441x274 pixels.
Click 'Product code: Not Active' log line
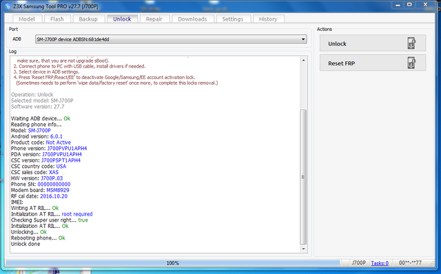point(41,143)
